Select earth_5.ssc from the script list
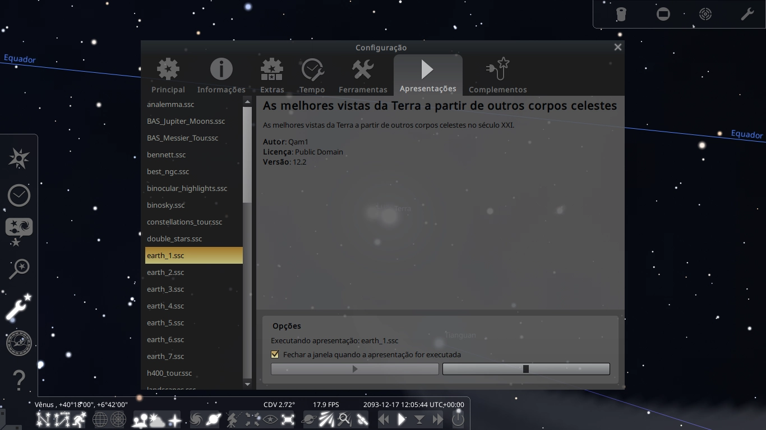Screen dimensions: 766x430 [x=165, y=322]
